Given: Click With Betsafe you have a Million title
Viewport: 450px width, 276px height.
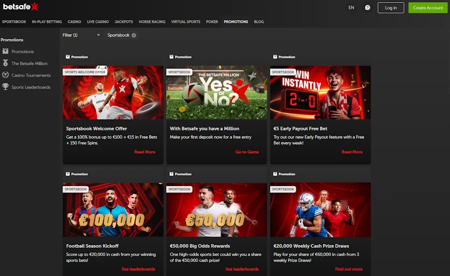Looking at the screenshot, I should point(204,128).
